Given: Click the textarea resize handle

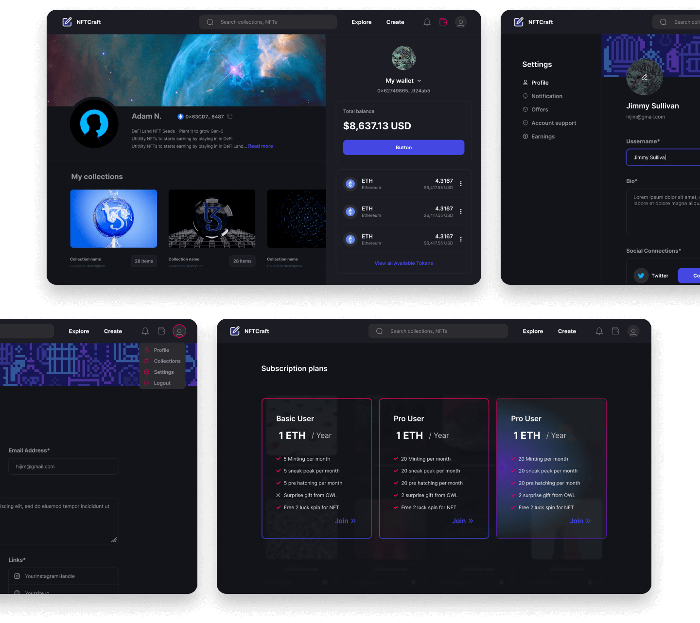Looking at the screenshot, I should (x=114, y=540).
